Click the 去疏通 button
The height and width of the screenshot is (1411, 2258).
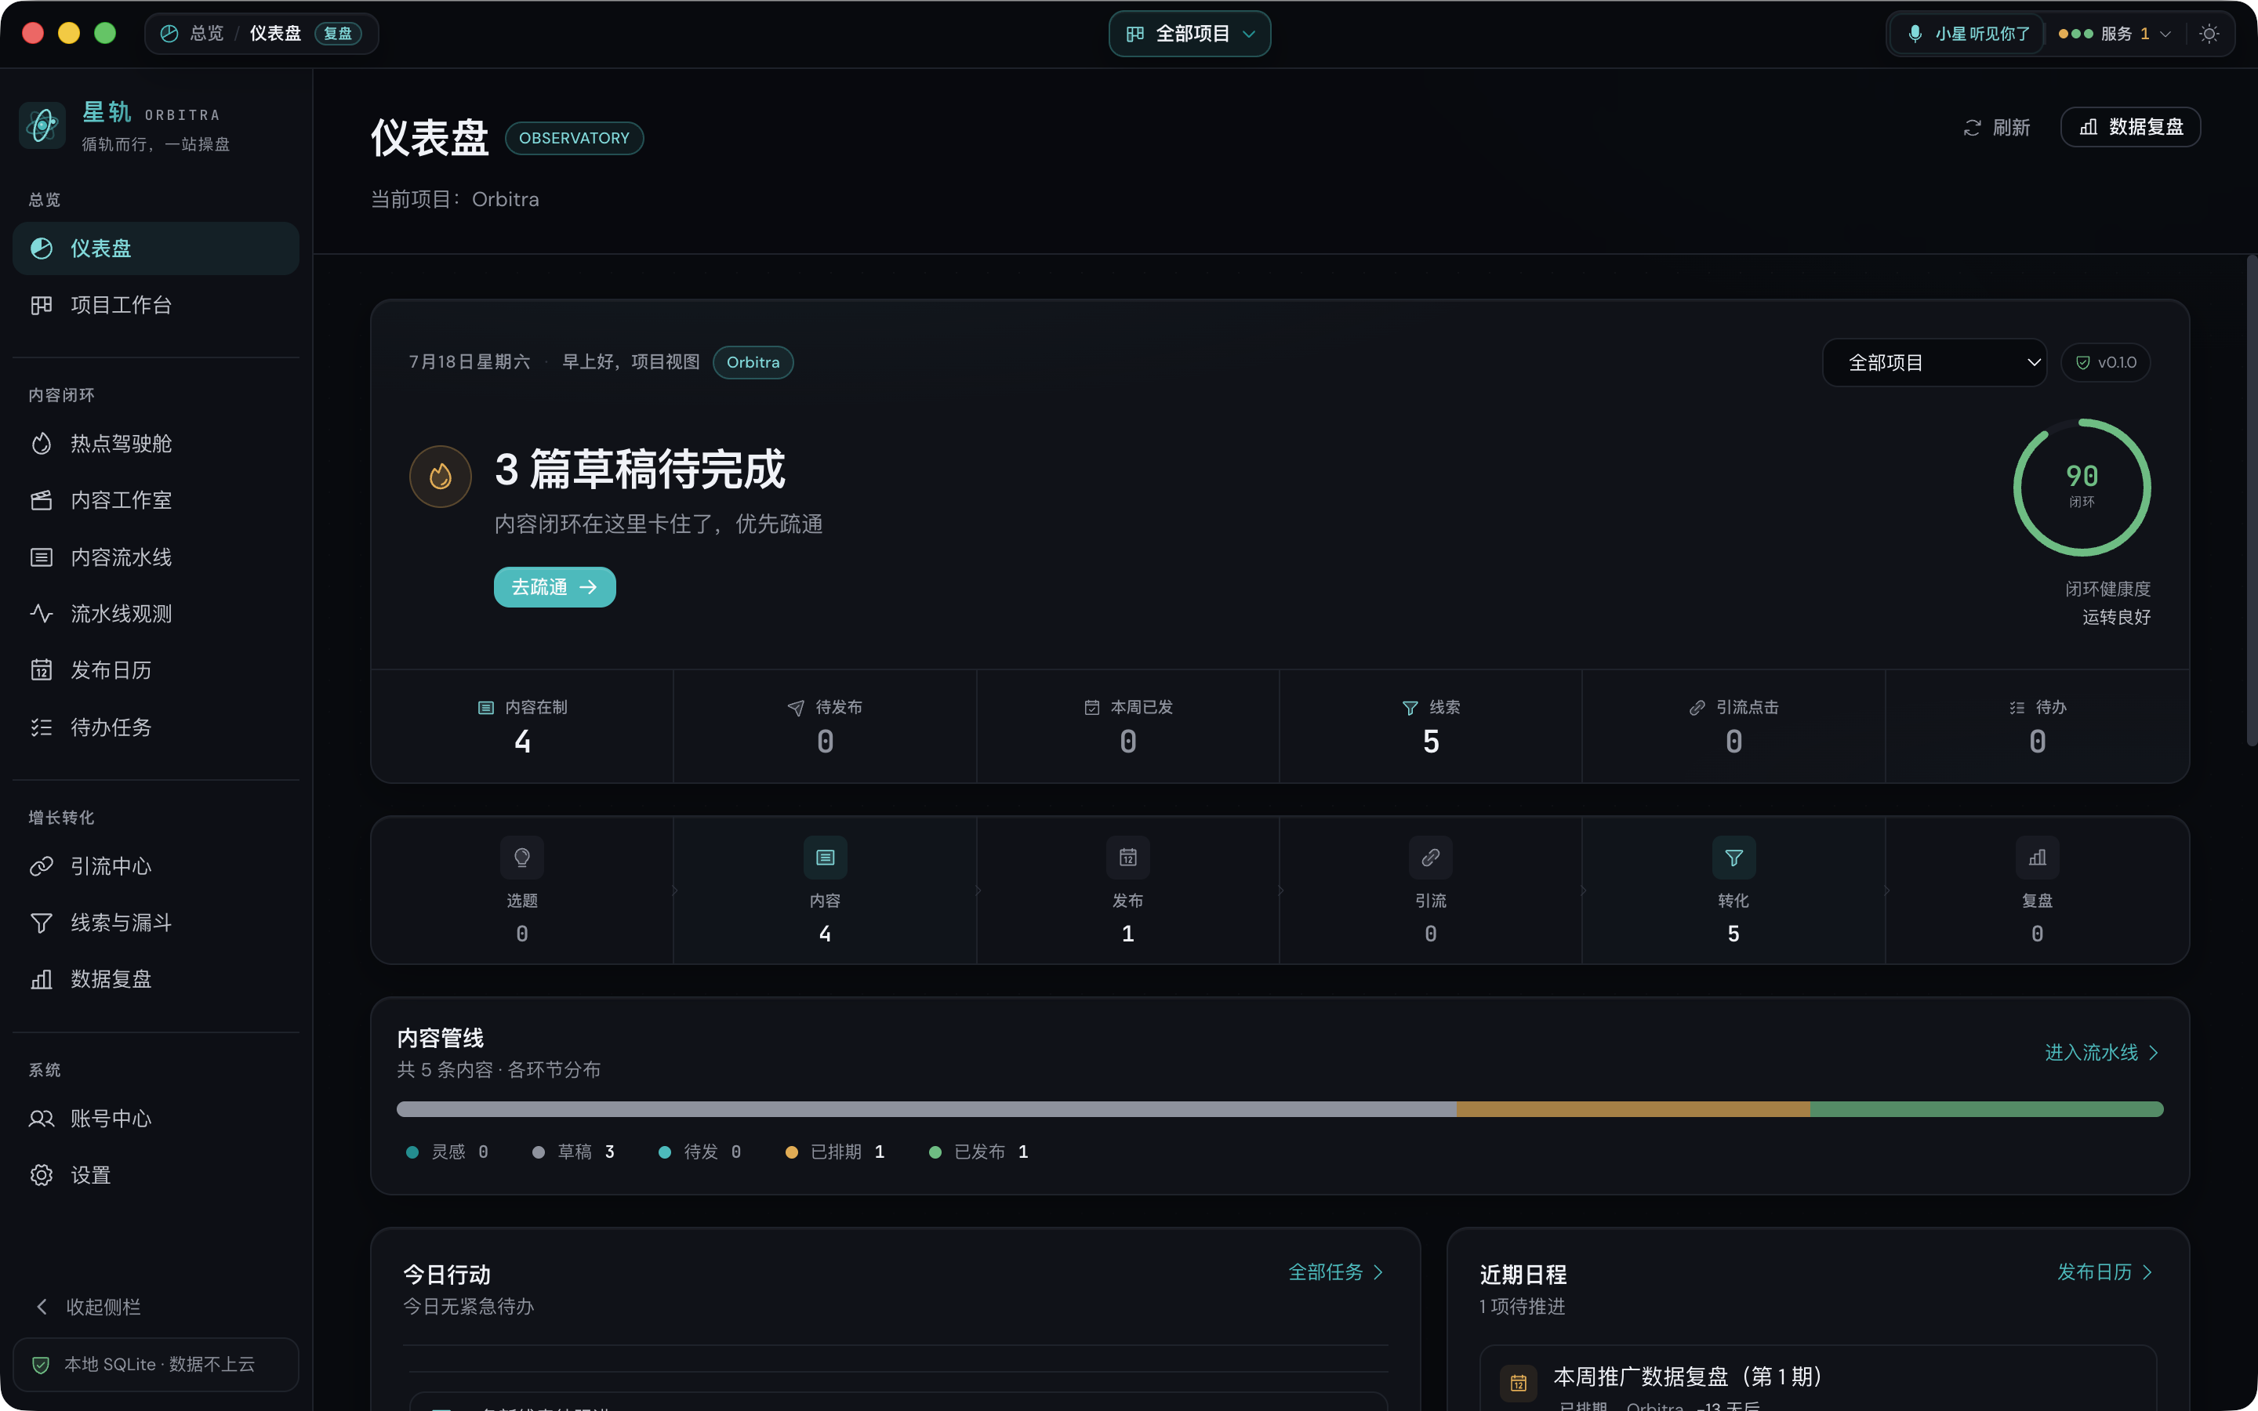click(554, 587)
